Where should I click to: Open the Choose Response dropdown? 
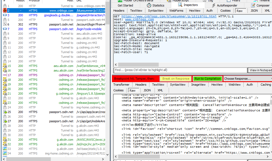[x=248, y=79]
